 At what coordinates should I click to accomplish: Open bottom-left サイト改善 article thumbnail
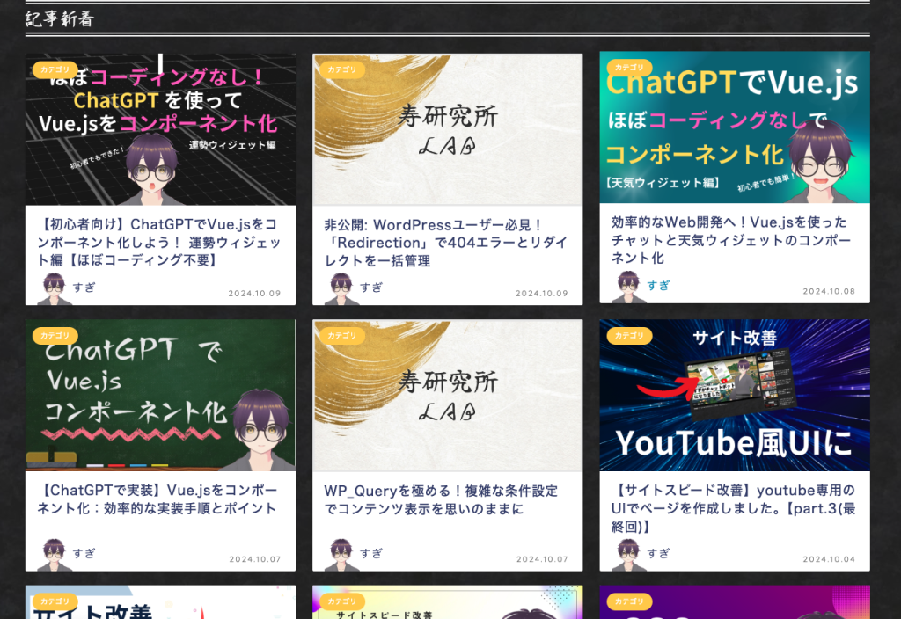point(160,602)
